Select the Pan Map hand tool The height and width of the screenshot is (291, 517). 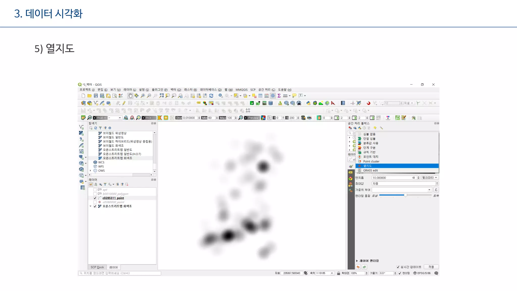coord(130,96)
